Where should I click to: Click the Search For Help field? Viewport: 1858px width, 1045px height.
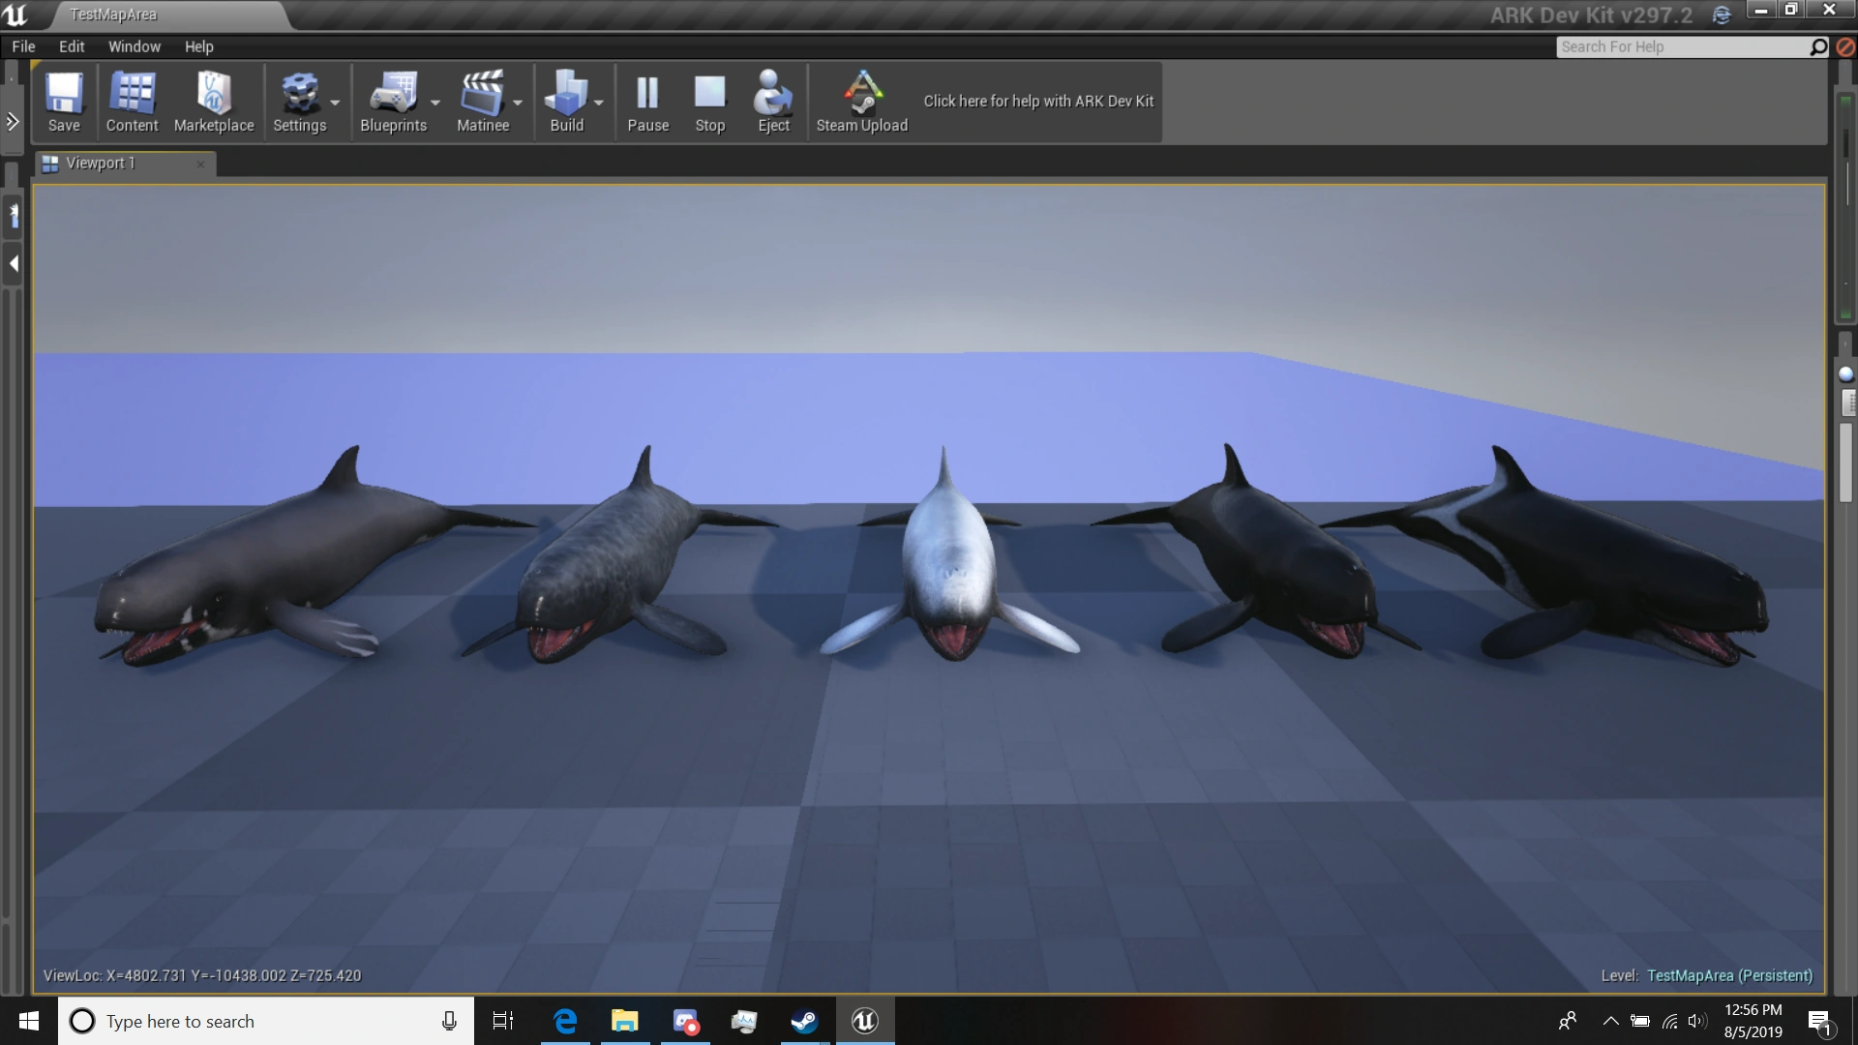[x=1682, y=46]
